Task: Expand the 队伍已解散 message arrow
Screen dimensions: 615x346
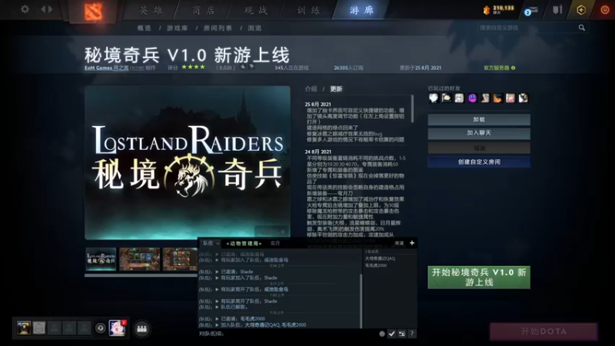Action: [217, 307]
